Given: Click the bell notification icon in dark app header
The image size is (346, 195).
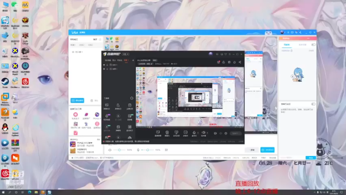Looking at the screenshot, I should tap(234, 62).
